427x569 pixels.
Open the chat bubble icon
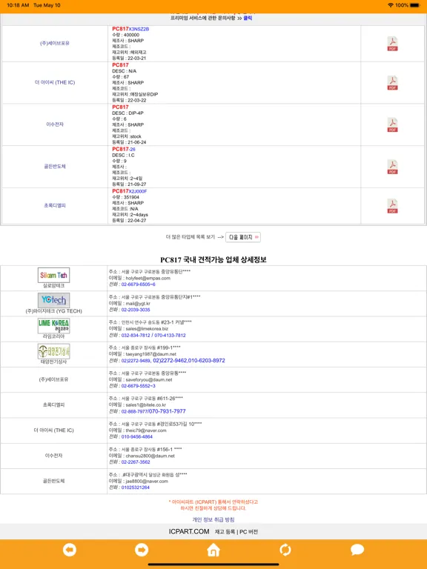pos(357,550)
